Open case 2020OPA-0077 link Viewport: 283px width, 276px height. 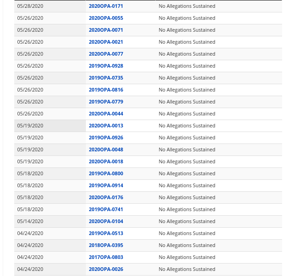tap(106, 54)
